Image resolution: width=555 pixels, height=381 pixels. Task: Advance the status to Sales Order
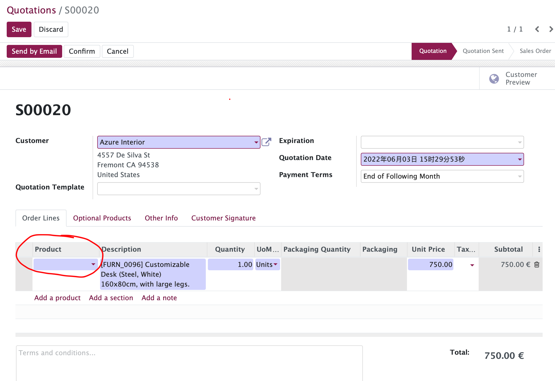pos(535,51)
